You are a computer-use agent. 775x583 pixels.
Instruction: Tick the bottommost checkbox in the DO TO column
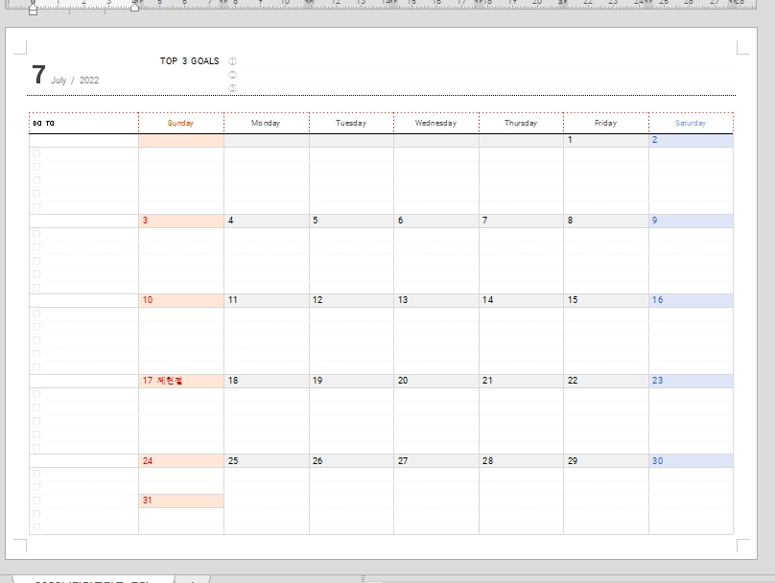[36, 527]
